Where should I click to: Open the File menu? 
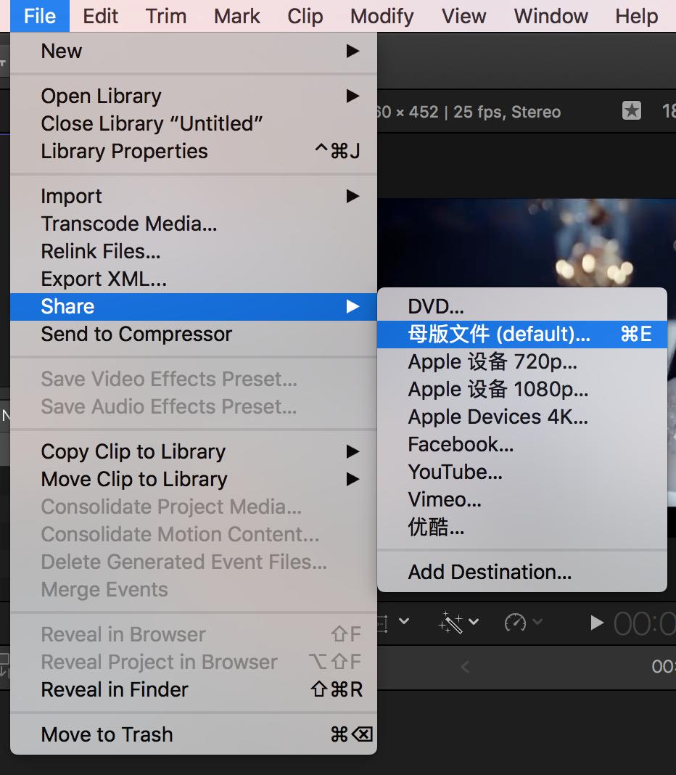[40, 16]
